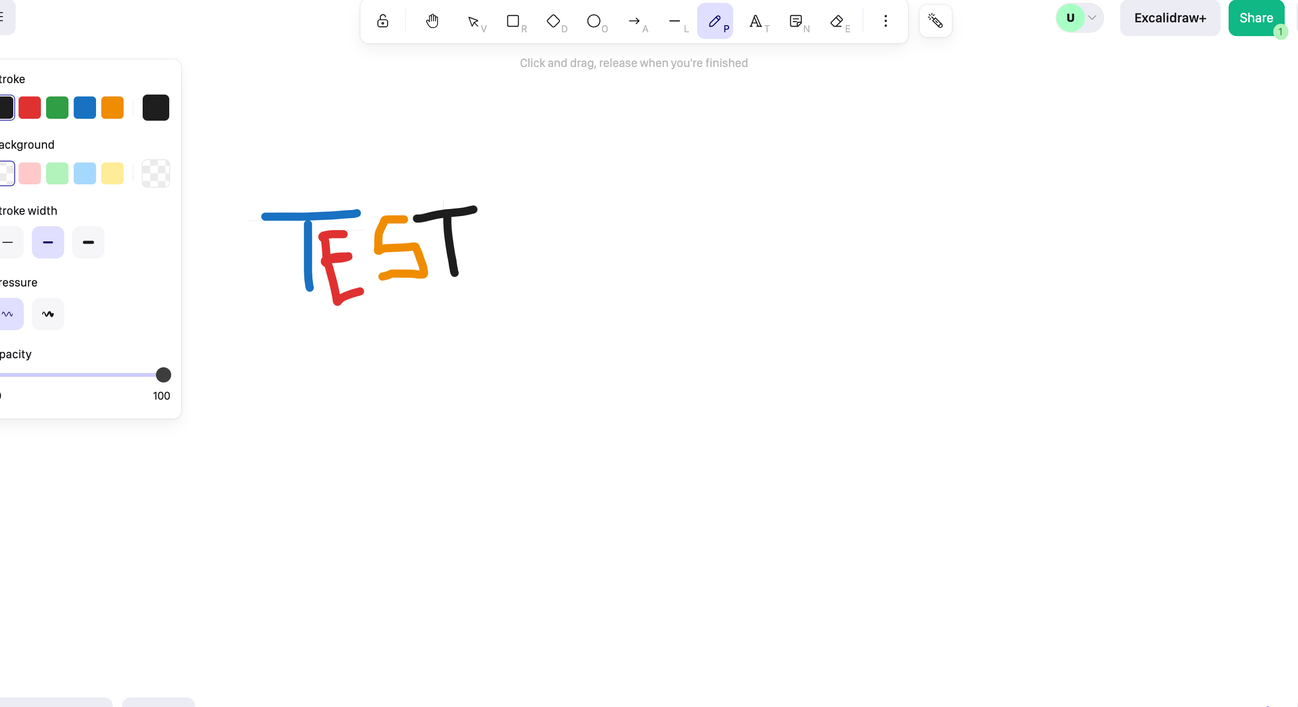Select the Ellipse tool

[593, 21]
